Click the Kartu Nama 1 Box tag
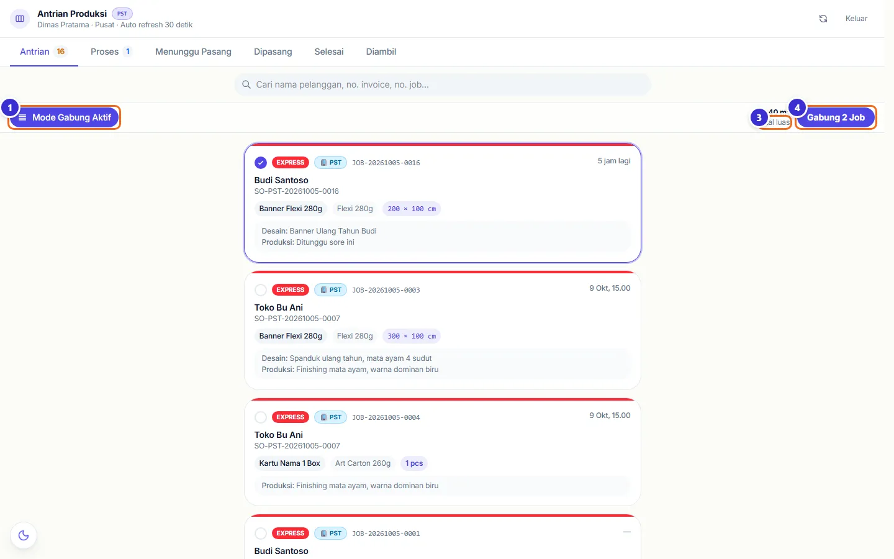Image resolution: width=894 pixels, height=559 pixels. [x=290, y=463]
